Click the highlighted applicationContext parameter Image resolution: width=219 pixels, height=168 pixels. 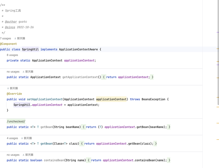pyautogui.click(x=111, y=99)
